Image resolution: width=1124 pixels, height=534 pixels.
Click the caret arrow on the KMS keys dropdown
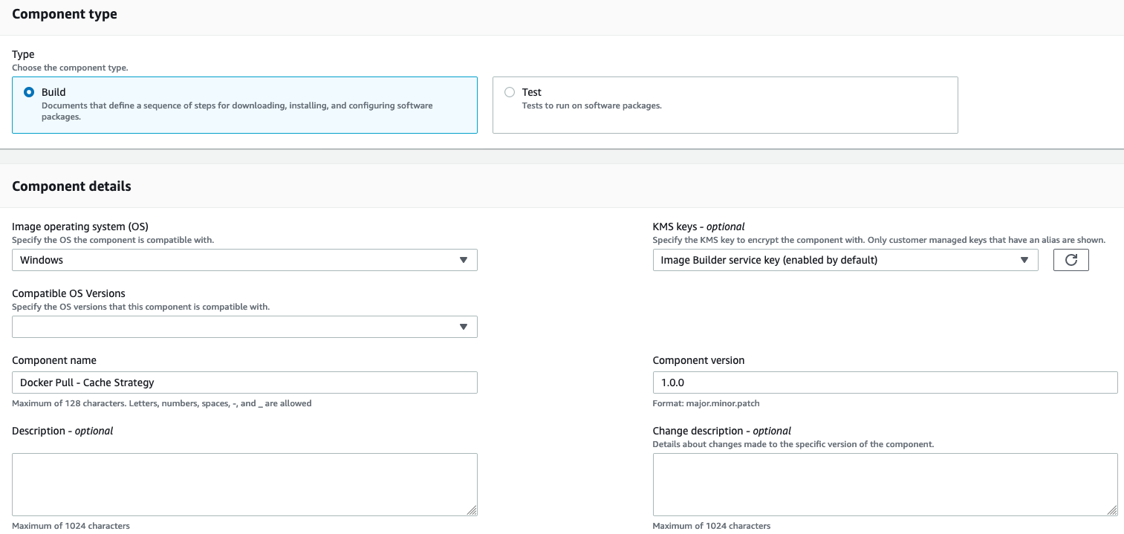point(1024,260)
